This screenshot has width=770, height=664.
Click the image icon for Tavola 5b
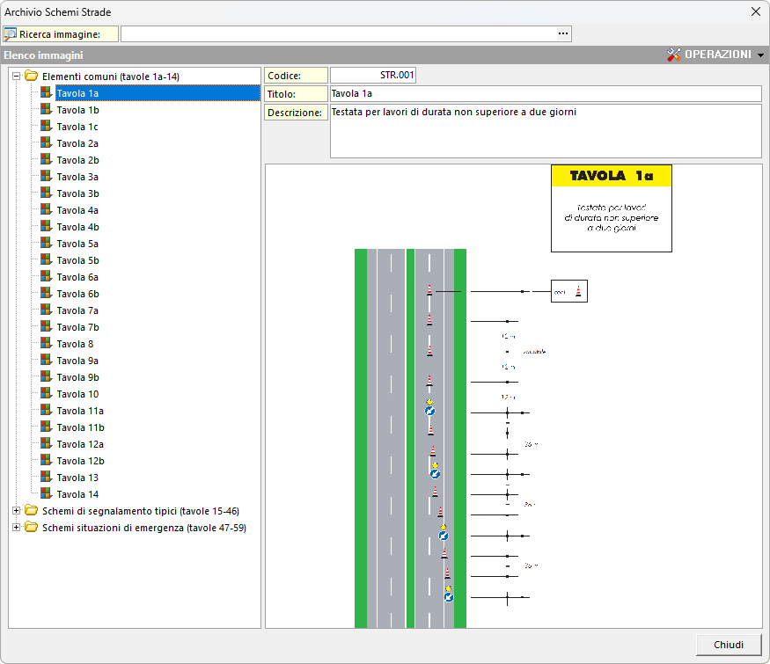(x=46, y=260)
